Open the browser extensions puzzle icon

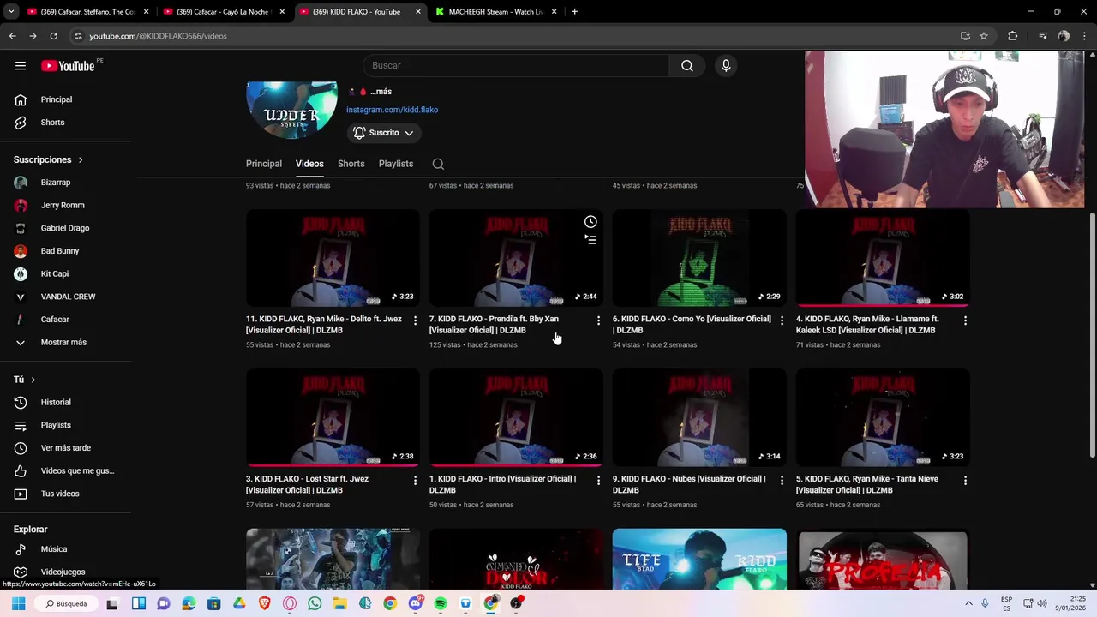[1012, 36]
